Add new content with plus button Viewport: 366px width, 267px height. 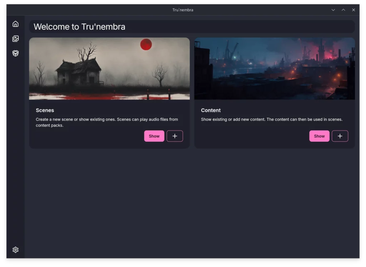point(340,136)
